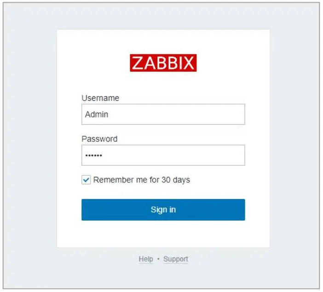Viewport: 323px width, 292px height.
Task: Focus the Username input field
Action: (x=163, y=114)
